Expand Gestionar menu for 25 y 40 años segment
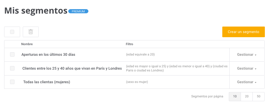The width and height of the screenshot is (269, 108). point(247,68)
